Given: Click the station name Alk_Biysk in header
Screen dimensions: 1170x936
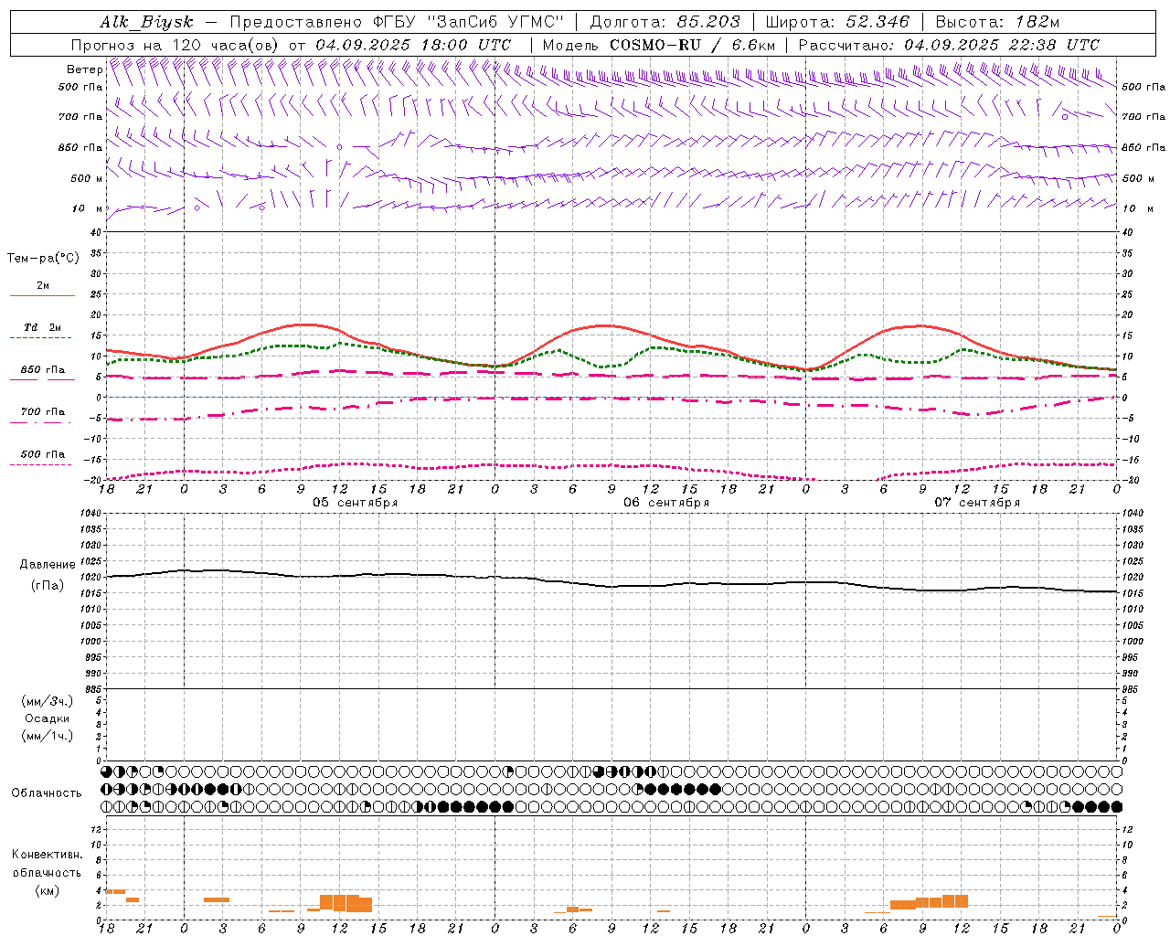Looking at the screenshot, I should point(146,22).
